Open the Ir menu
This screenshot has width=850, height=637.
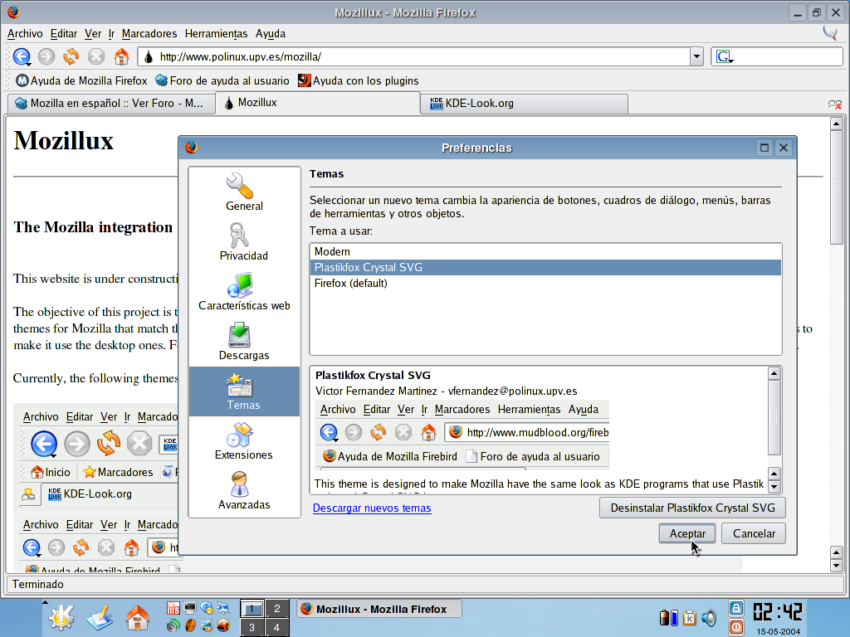(x=111, y=33)
